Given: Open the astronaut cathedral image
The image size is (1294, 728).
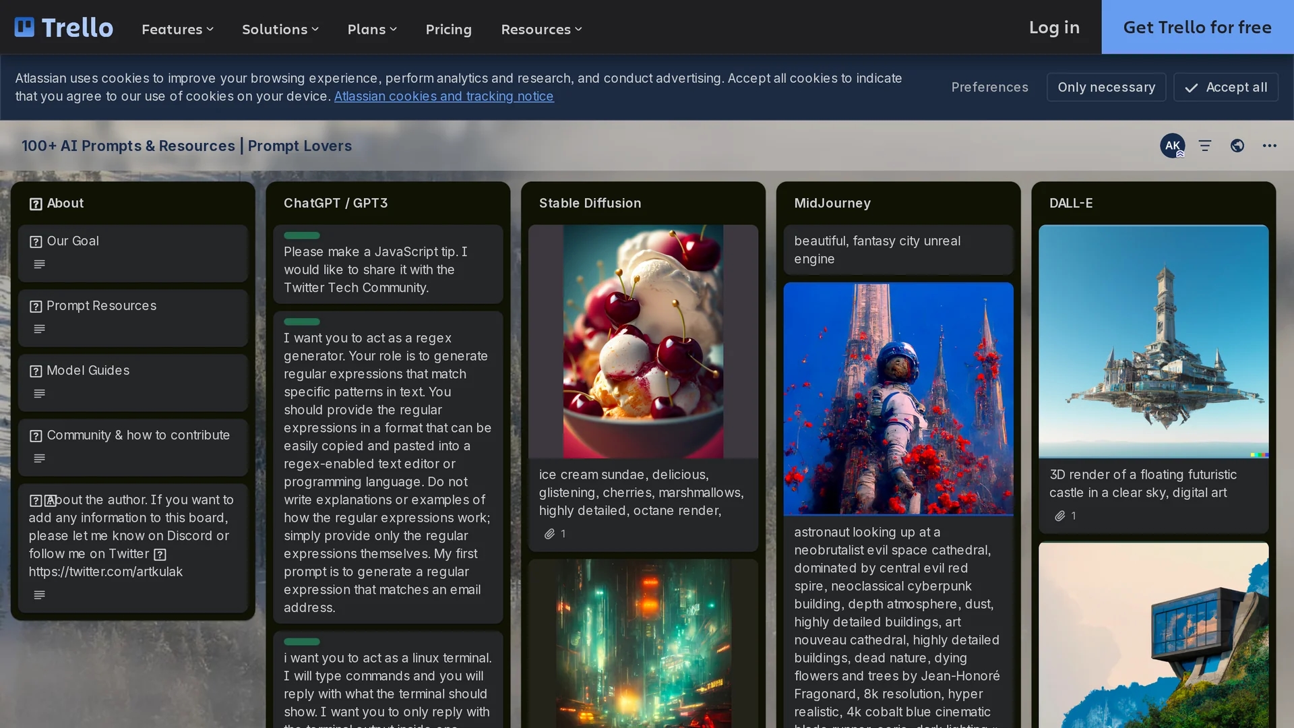Looking at the screenshot, I should (x=898, y=399).
